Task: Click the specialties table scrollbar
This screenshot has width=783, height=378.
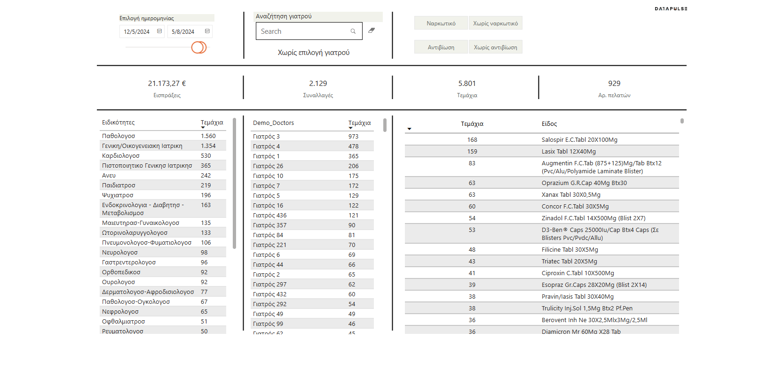Action: point(234,183)
